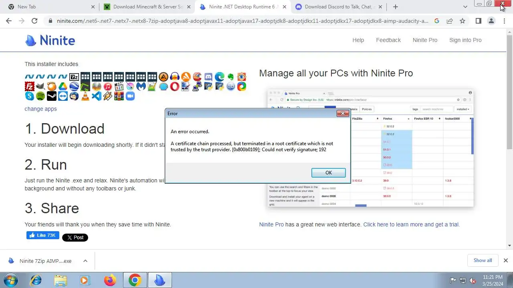Click the Facebook Like 73K button

43,235
